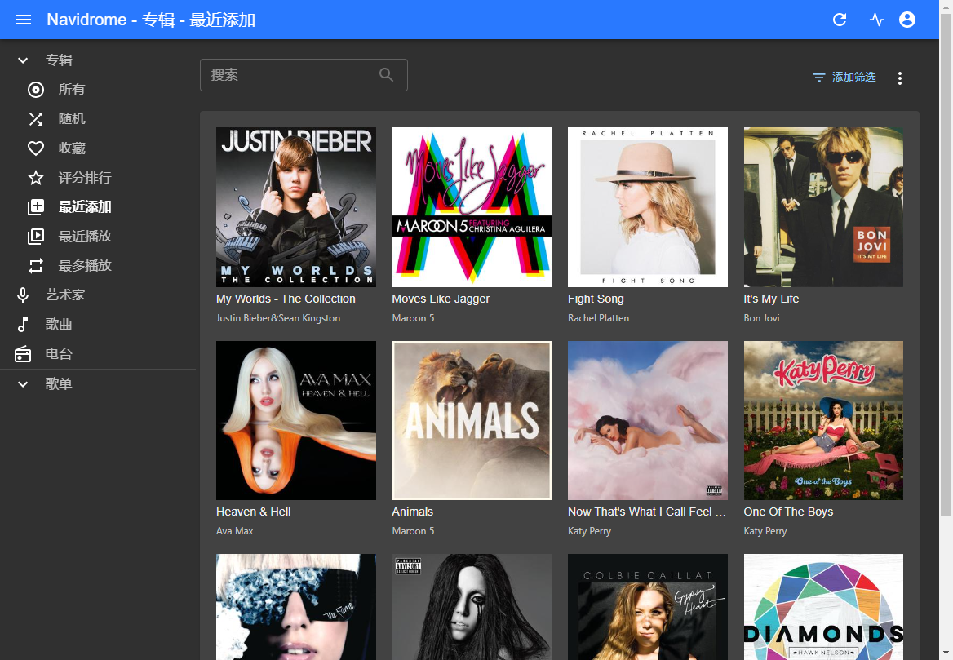Open the user account icon
This screenshot has width=953, height=660.
click(x=906, y=20)
